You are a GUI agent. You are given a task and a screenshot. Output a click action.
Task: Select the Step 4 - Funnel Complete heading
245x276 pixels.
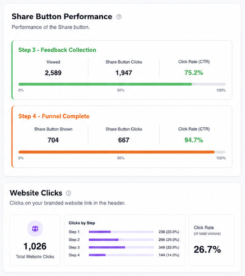[54, 116]
